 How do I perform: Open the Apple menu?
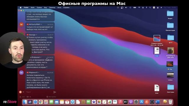pyautogui.click(x=21, y=7)
